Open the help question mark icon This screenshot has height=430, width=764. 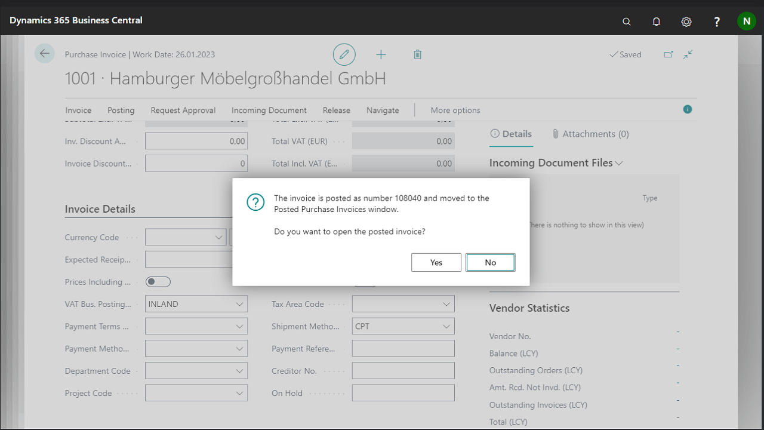717,21
